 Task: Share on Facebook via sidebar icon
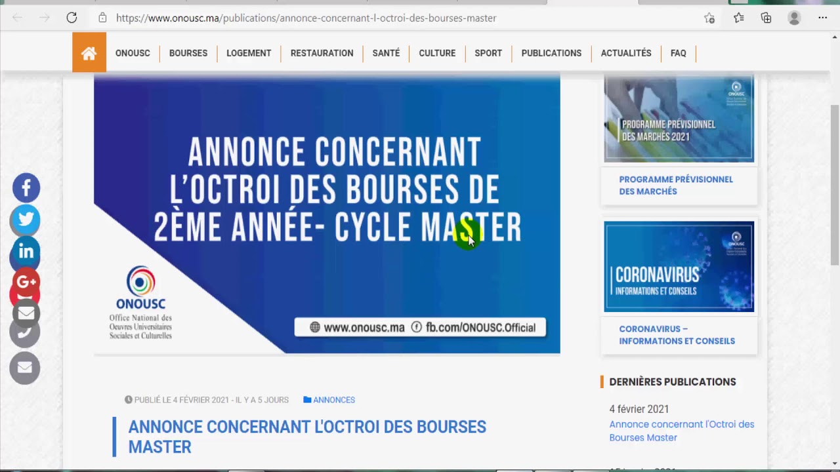[26, 188]
